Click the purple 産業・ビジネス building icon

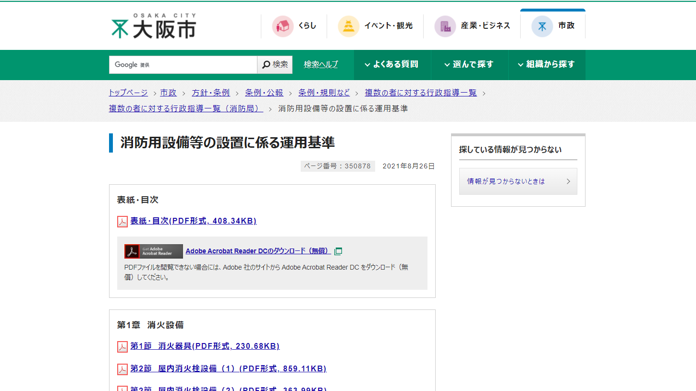tap(445, 26)
